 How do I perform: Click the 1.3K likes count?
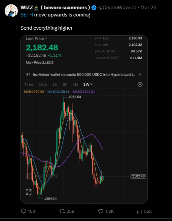click(x=110, y=211)
